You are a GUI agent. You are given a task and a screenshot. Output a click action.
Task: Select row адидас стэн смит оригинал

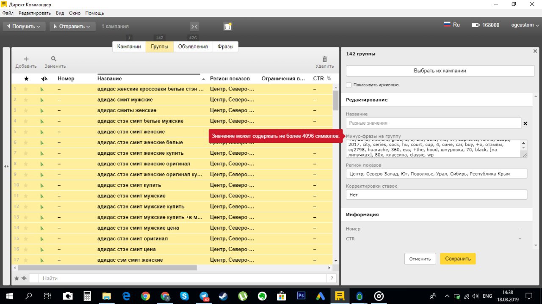click(172, 238)
